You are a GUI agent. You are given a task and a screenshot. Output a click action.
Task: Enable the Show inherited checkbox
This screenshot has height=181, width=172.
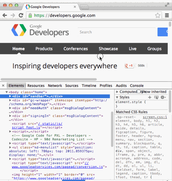tap(139, 92)
